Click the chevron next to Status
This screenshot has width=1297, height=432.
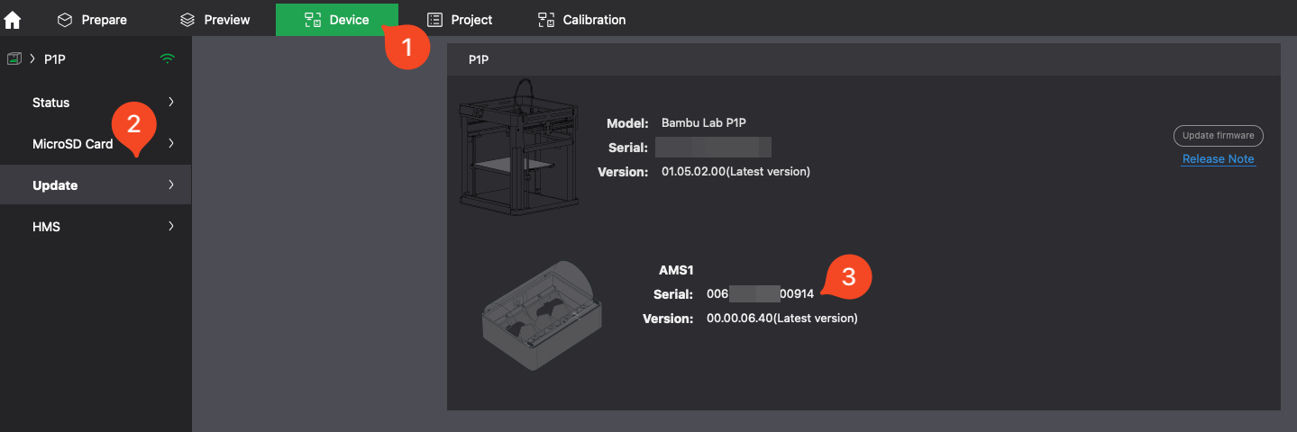click(170, 103)
